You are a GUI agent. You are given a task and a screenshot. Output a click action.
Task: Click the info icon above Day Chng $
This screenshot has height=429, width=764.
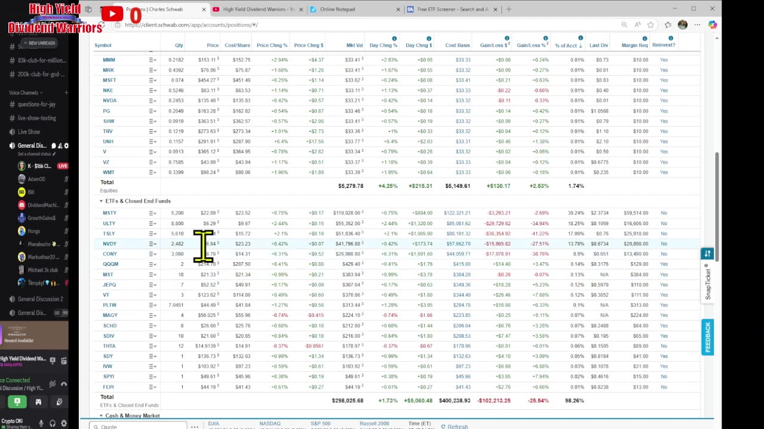click(x=429, y=39)
